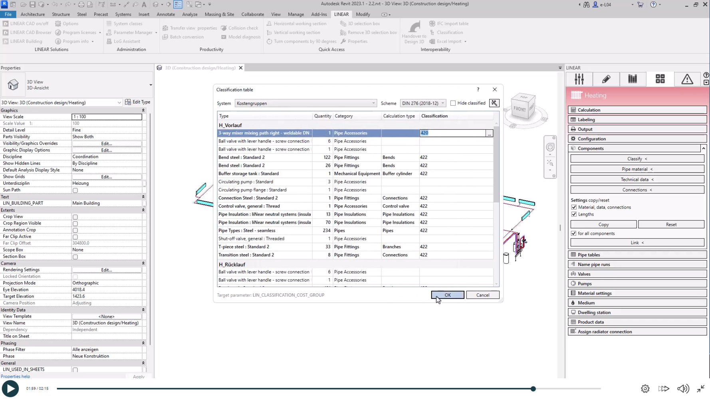Click the classification table vertical scrollbar
The width and height of the screenshot is (710, 399).
pos(496,164)
